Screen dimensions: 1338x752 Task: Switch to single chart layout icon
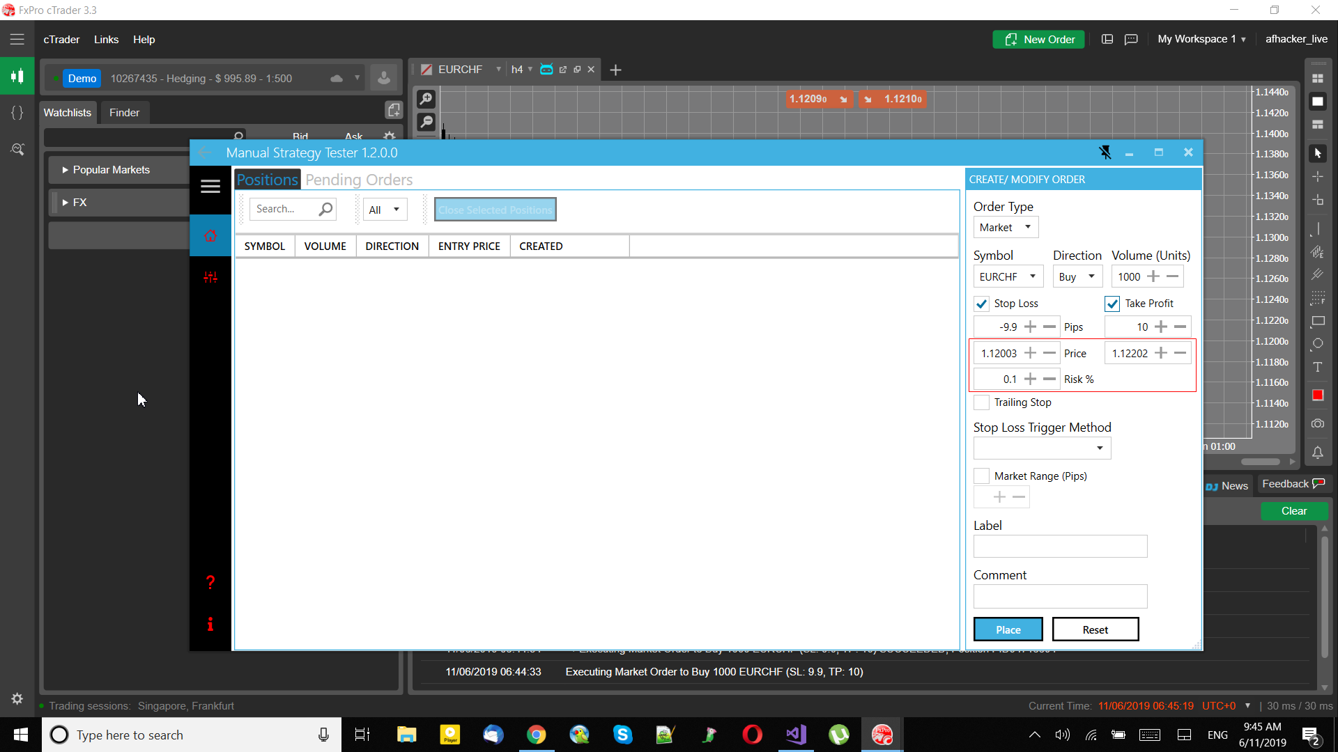point(1318,102)
